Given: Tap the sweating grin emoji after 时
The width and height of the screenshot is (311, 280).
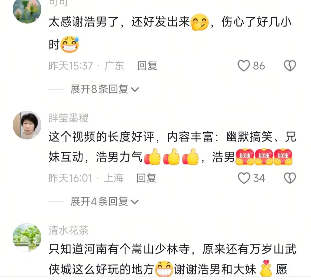Looking at the screenshot, I should pos(70,44).
